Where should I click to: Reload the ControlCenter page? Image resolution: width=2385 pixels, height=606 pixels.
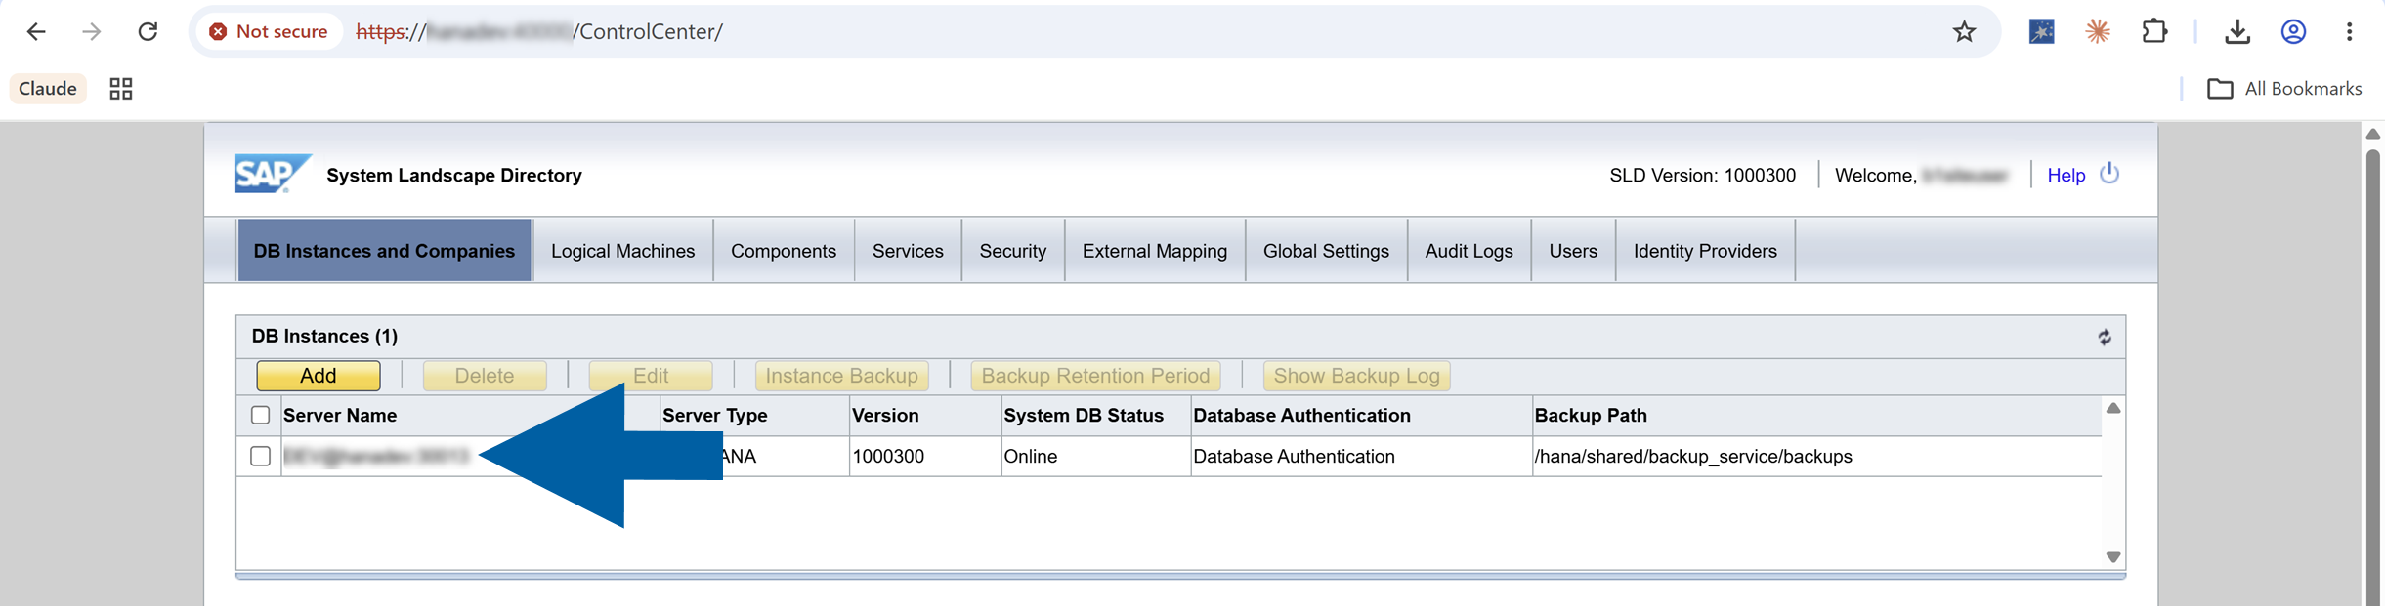coord(148,32)
